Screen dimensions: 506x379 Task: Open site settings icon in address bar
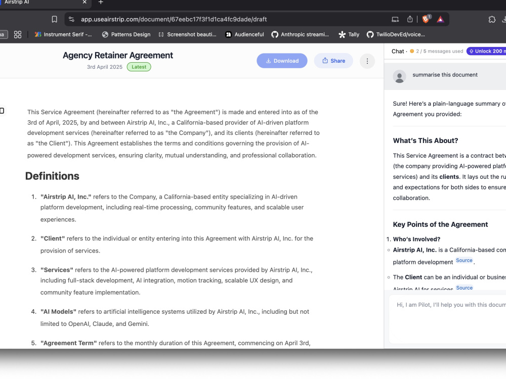pyautogui.click(x=72, y=19)
